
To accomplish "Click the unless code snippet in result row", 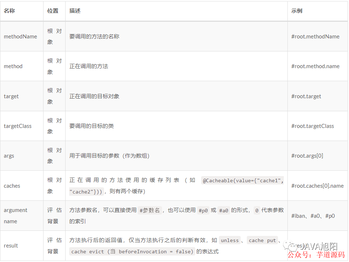I will tap(230, 240).
